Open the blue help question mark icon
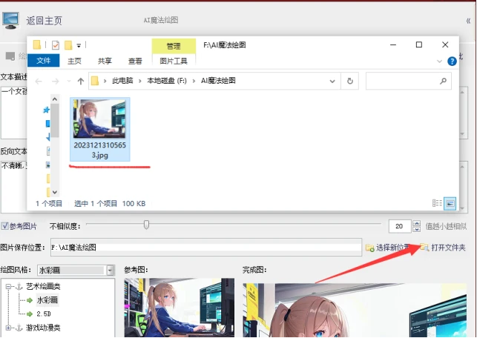This screenshot has height=338, width=477. coord(452,61)
